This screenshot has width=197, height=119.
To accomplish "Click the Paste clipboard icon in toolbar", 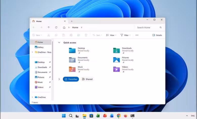I will 64,35.
